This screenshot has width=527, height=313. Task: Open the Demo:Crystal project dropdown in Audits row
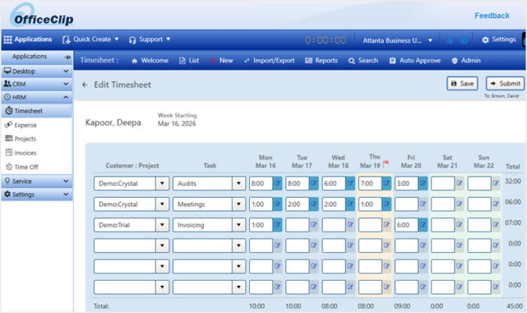[x=162, y=184]
